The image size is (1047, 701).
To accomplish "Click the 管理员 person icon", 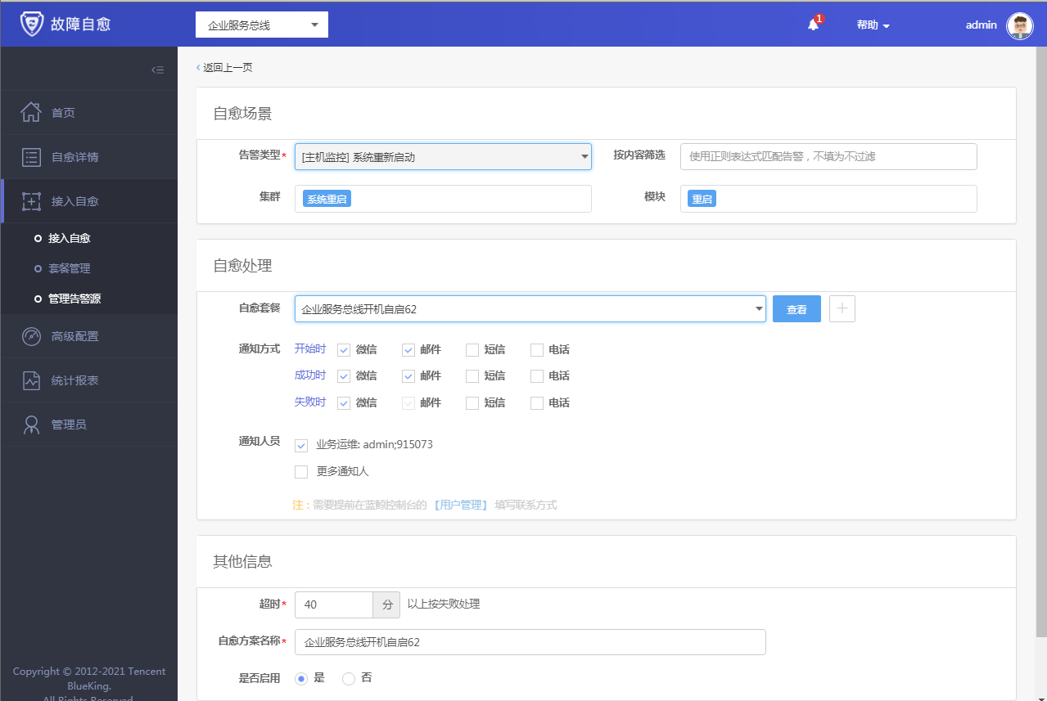I will tap(31, 425).
